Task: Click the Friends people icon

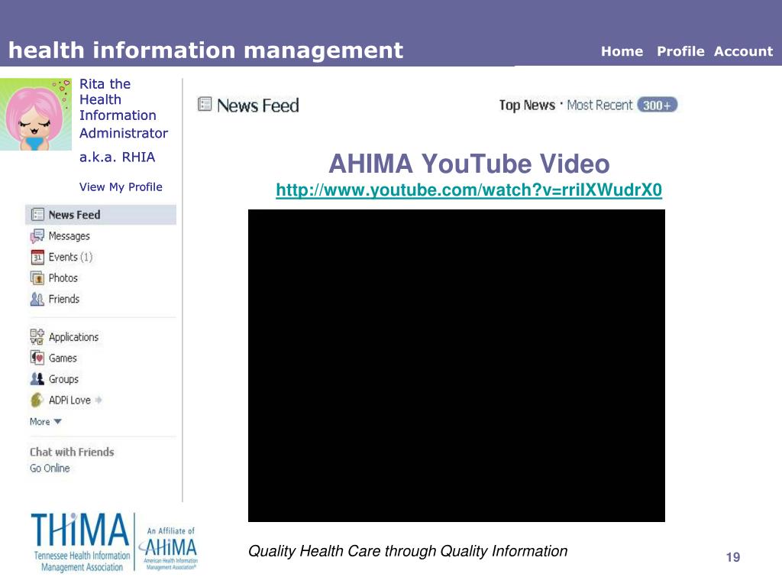Action: pyautogui.click(x=37, y=299)
